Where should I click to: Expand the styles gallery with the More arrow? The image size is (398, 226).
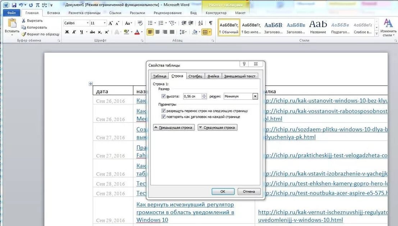377,33
